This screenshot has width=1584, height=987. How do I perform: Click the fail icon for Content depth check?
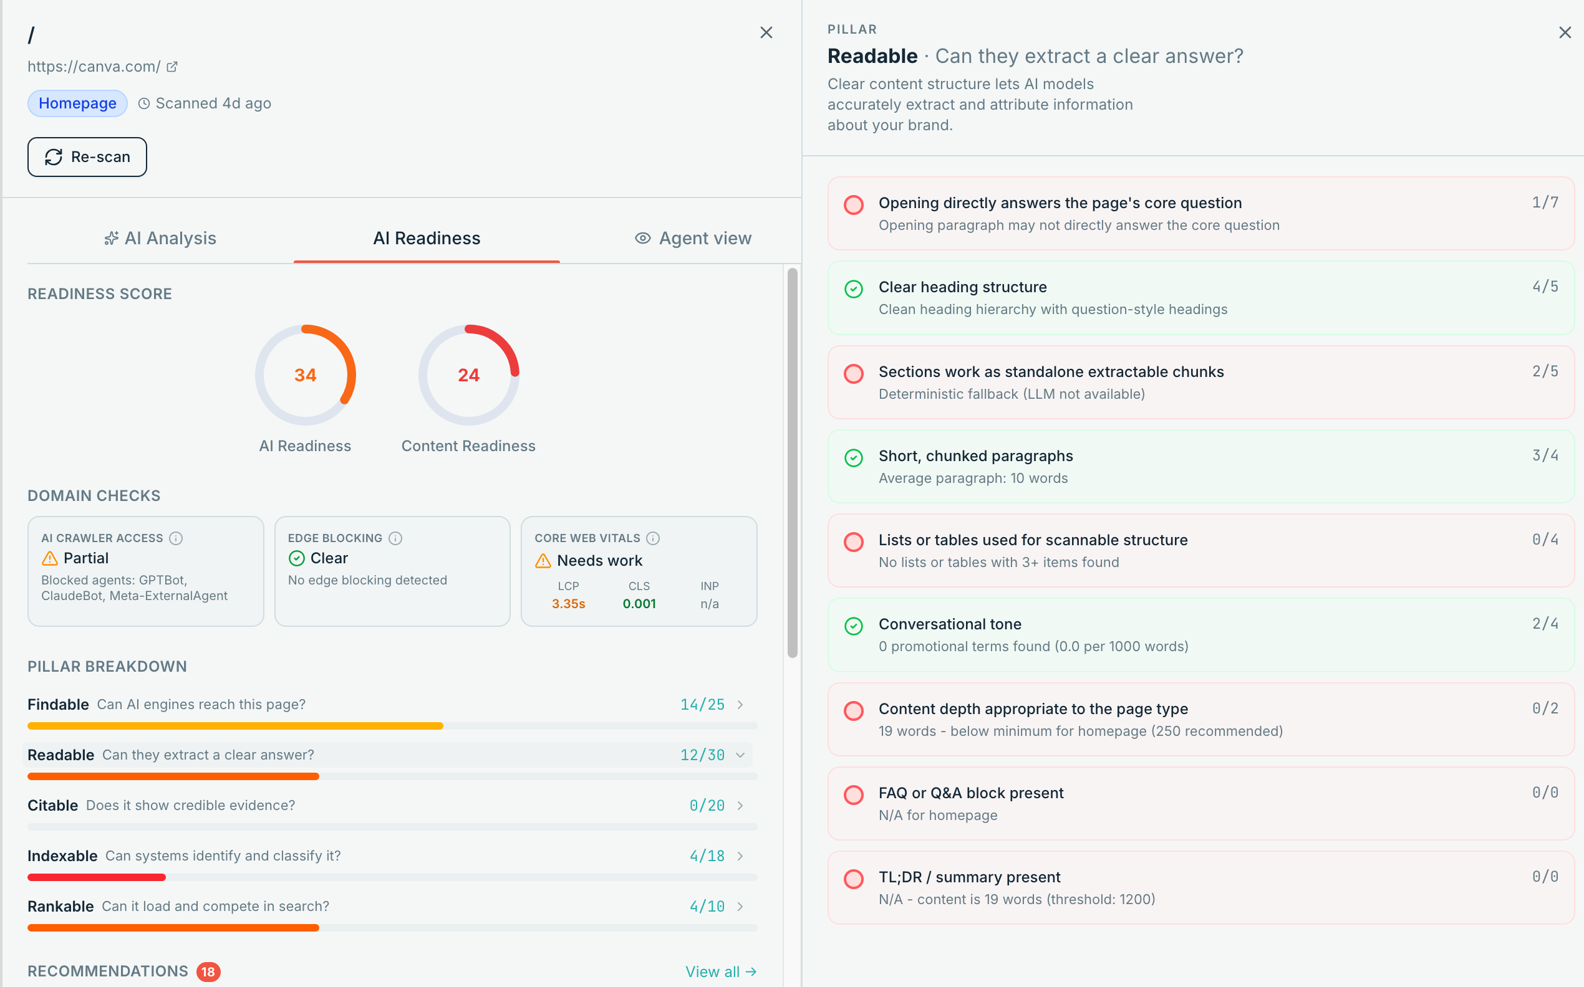click(x=853, y=711)
